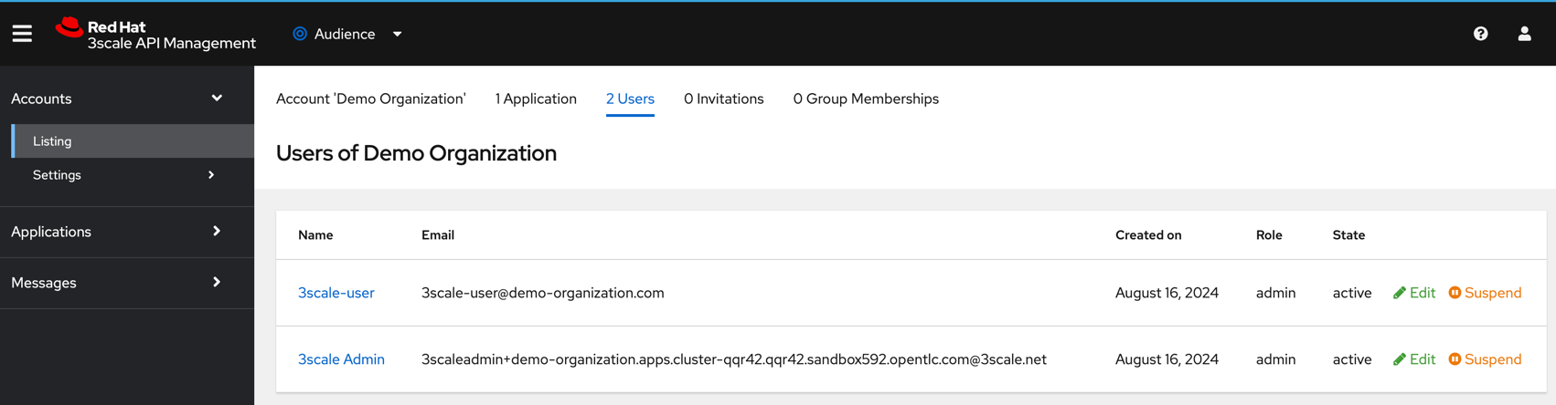Open the 3scale Admin profile link
The height and width of the screenshot is (405, 1556).
341,359
